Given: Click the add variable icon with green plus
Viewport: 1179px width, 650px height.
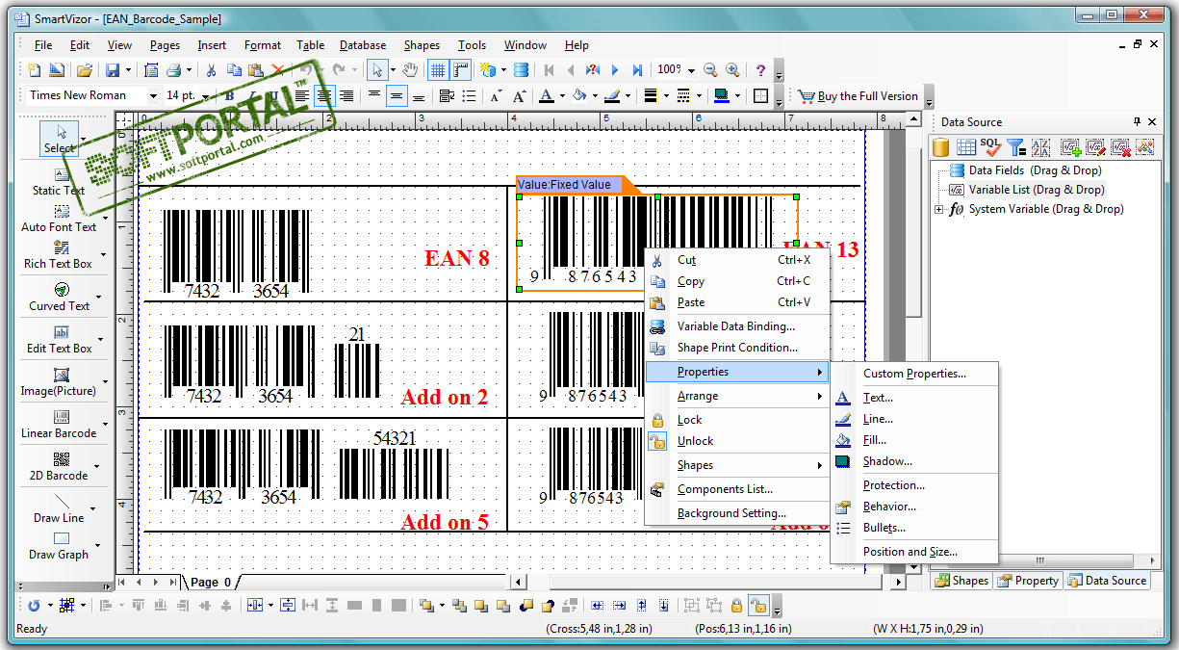Looking at the screenshot, I should click(1071, 147).
